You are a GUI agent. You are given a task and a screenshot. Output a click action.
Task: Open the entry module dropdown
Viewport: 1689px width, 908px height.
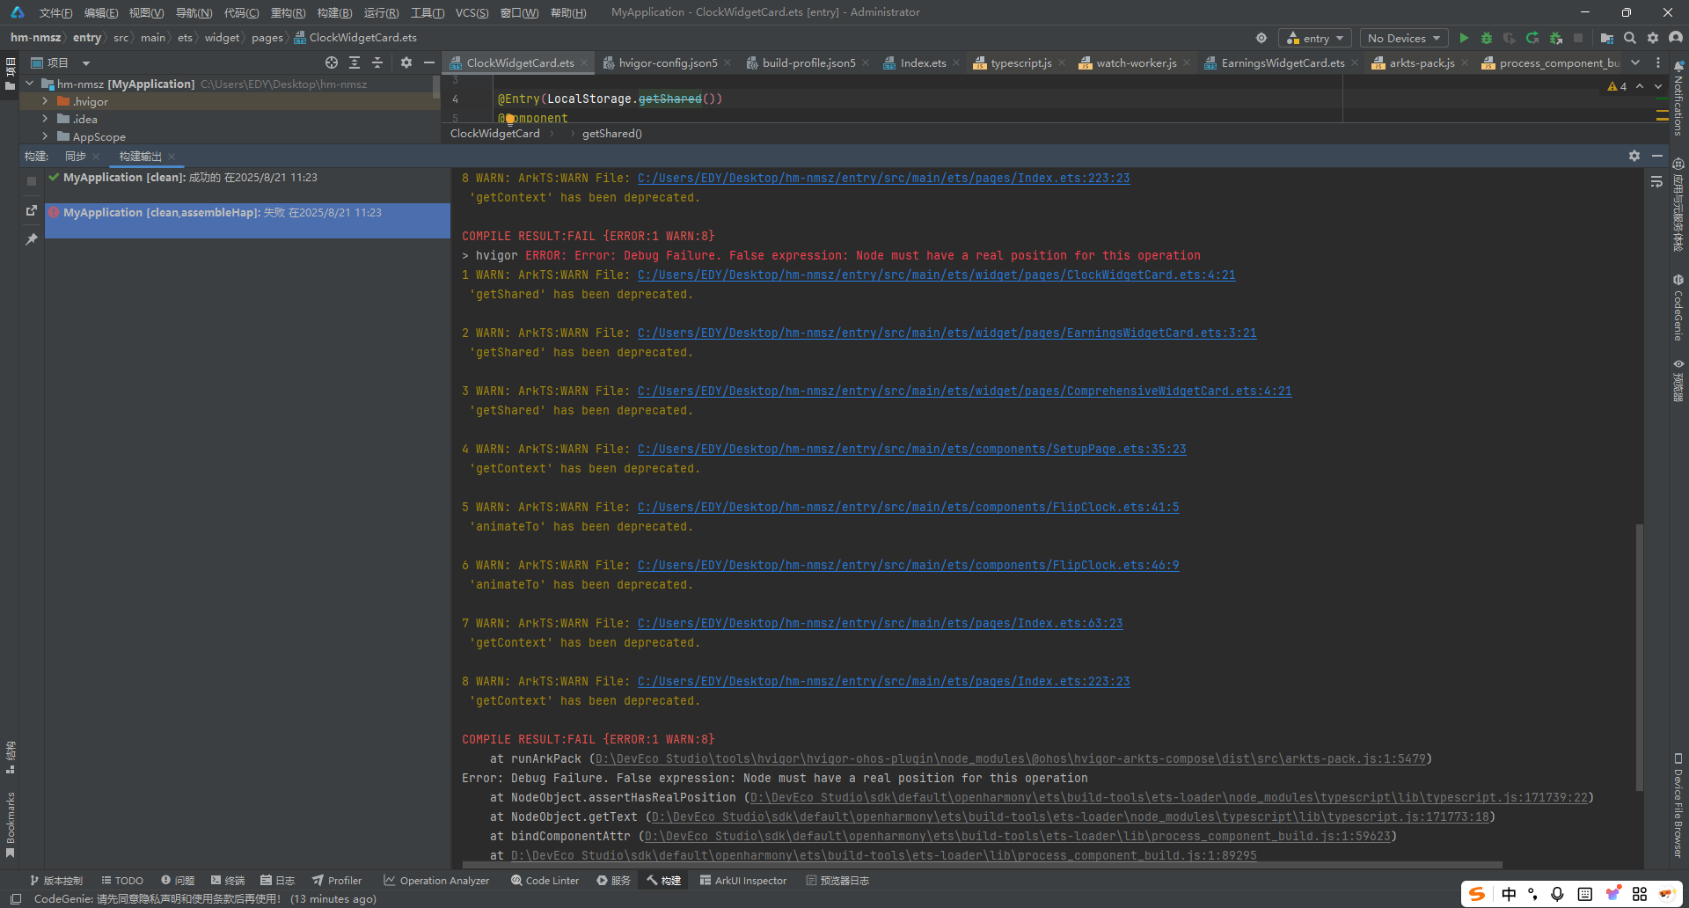click(1315, 38)
